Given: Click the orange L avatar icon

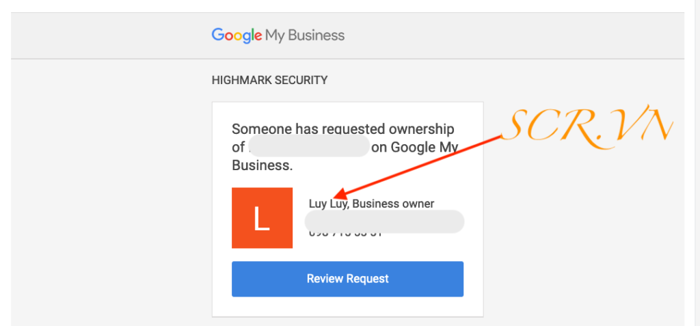Looking at the screenshot, I should pyautogui.click(x=262, y=218).
